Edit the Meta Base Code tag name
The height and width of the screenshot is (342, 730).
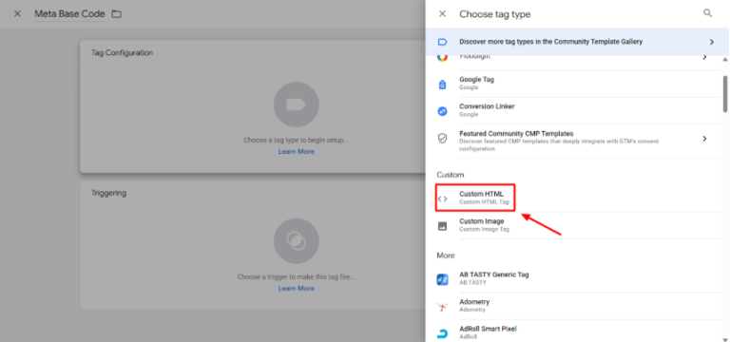(x=69, y=14)
